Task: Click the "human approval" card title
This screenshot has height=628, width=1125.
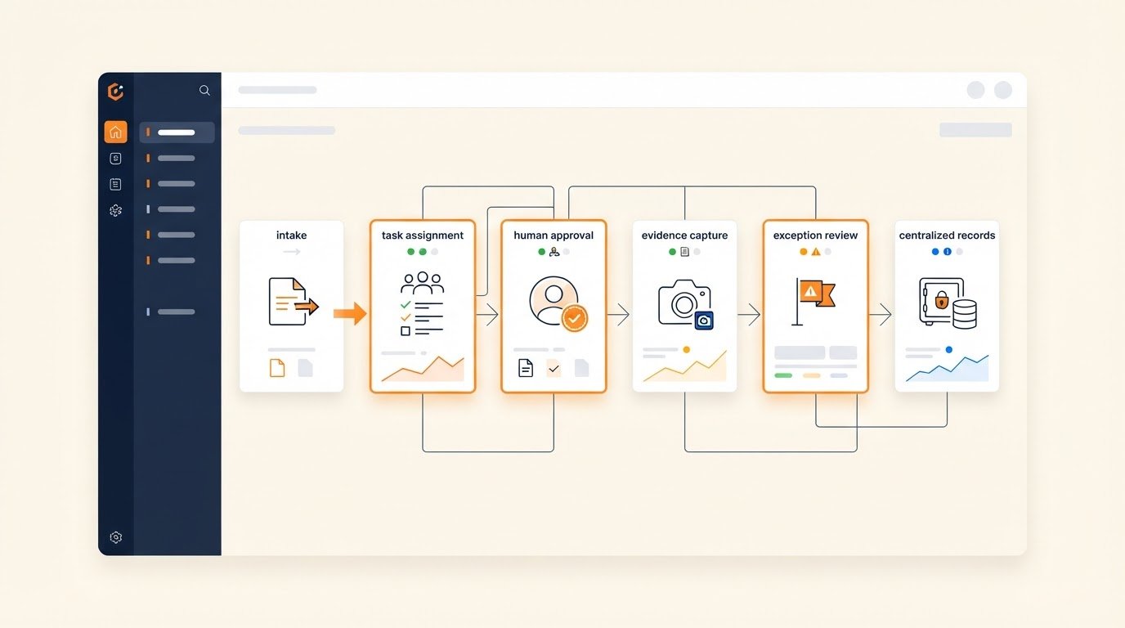Action: pyautogui.click(x=554, y=235)
